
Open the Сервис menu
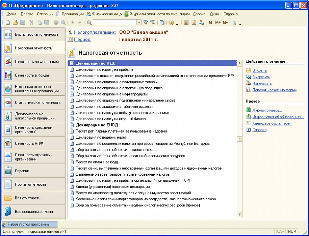(x=199, y=14)
